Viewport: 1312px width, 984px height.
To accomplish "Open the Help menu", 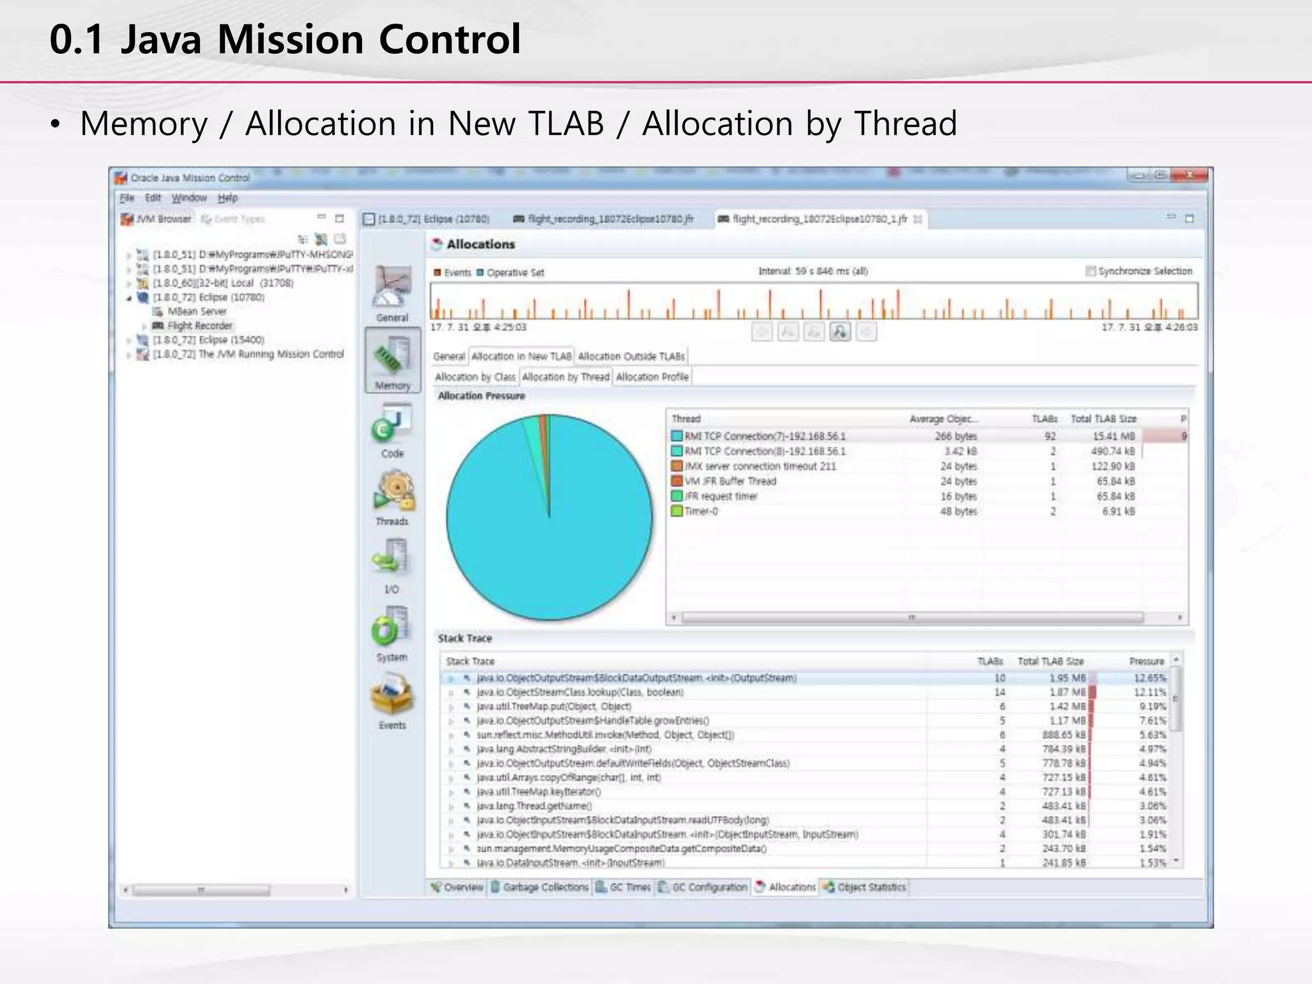I will point(227,198).
